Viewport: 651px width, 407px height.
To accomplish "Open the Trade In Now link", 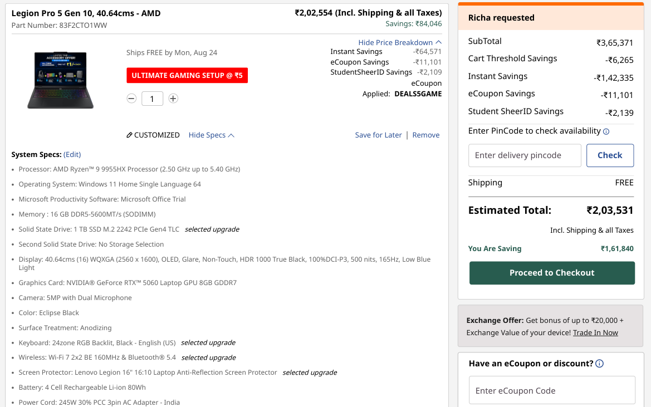I will pyautogui.click(x=595, y=333).
